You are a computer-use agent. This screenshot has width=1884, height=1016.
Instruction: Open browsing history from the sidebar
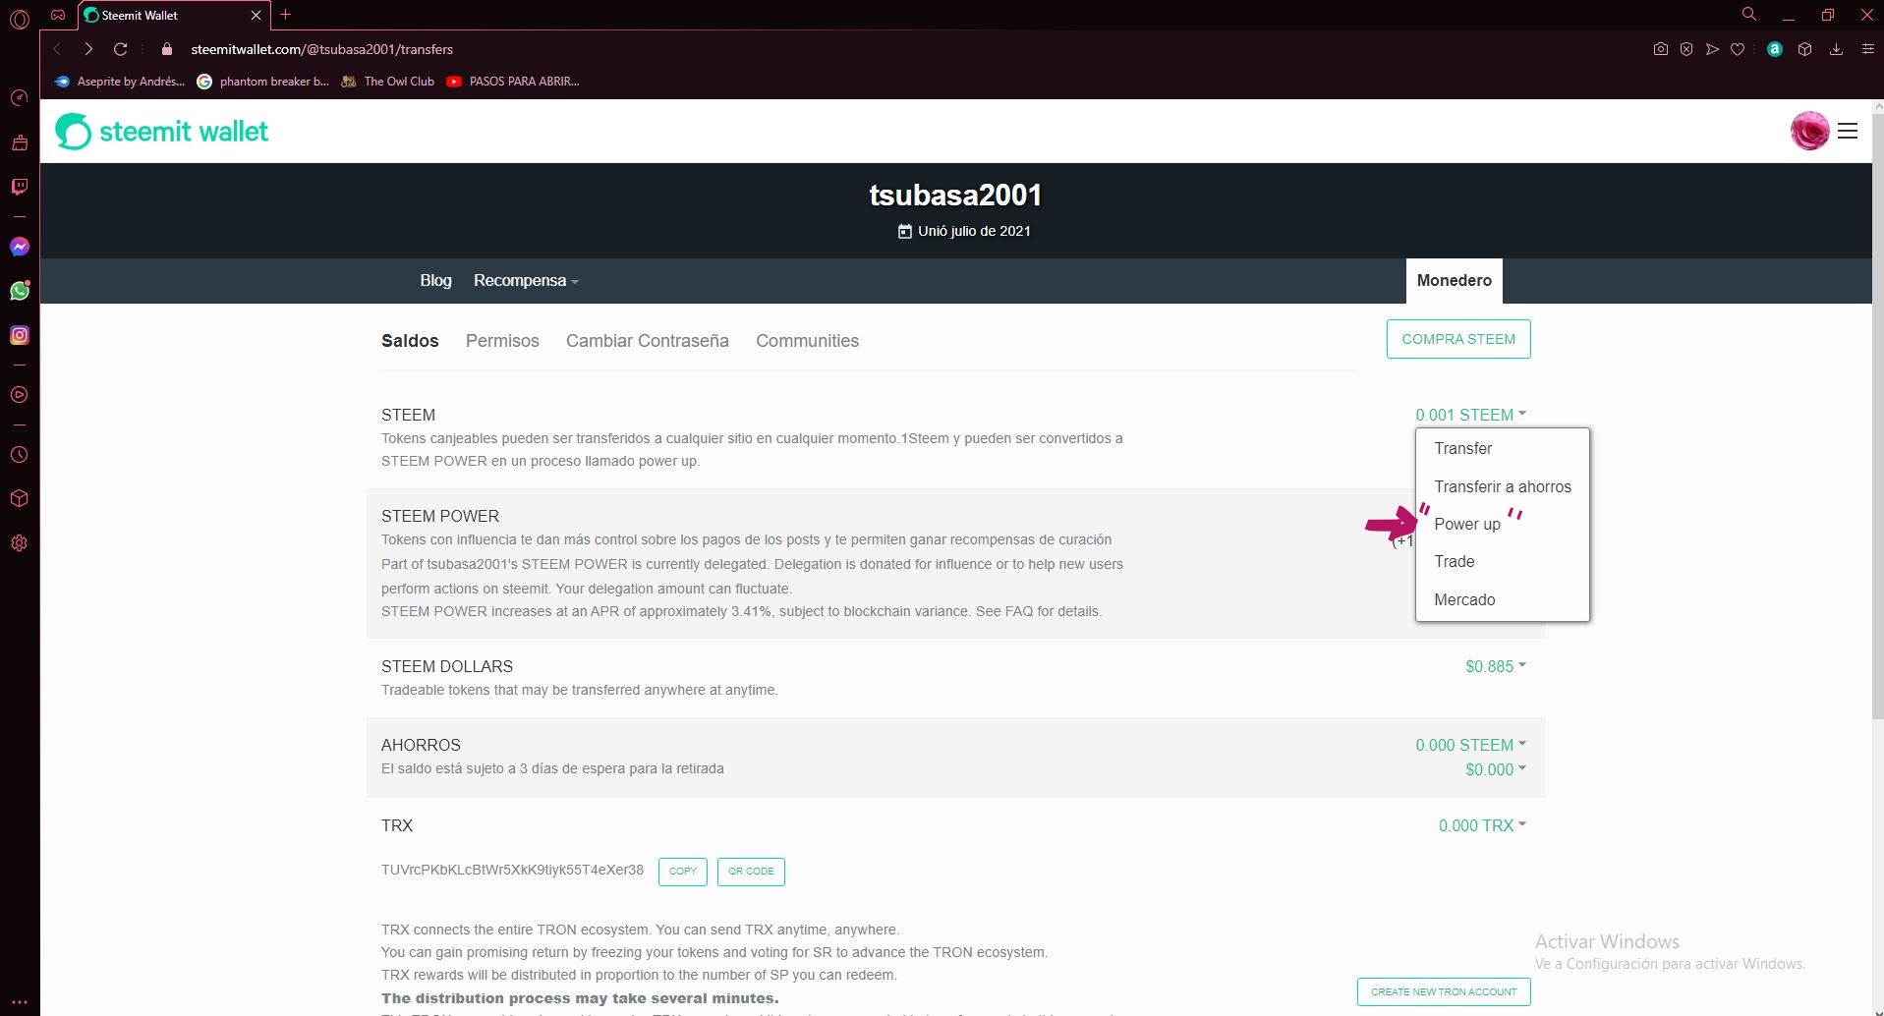pos(19,455)
